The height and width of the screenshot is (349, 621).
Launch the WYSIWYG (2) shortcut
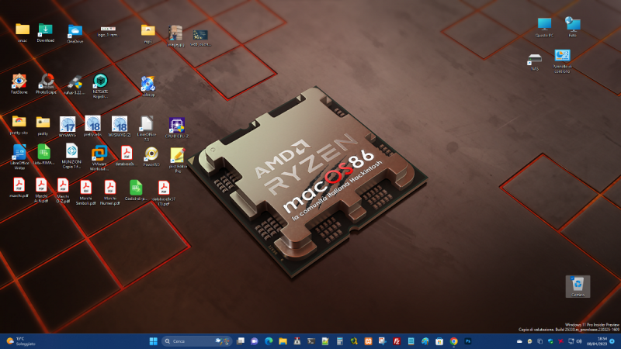120,126
